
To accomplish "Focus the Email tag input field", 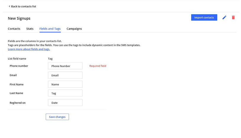I will (x=65, y=75).
